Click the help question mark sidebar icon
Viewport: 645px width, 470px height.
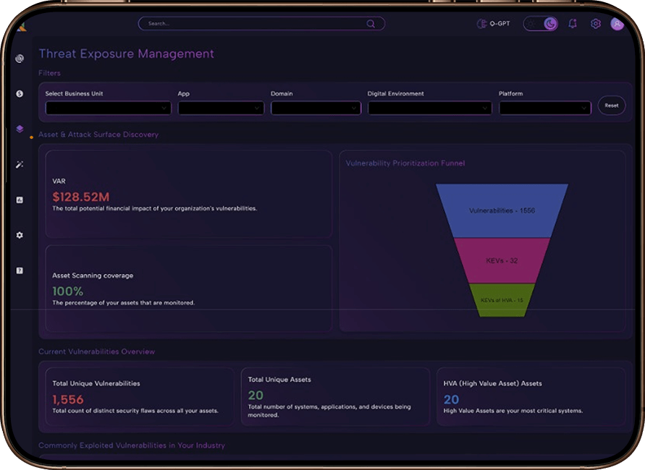tap(20, 270)
